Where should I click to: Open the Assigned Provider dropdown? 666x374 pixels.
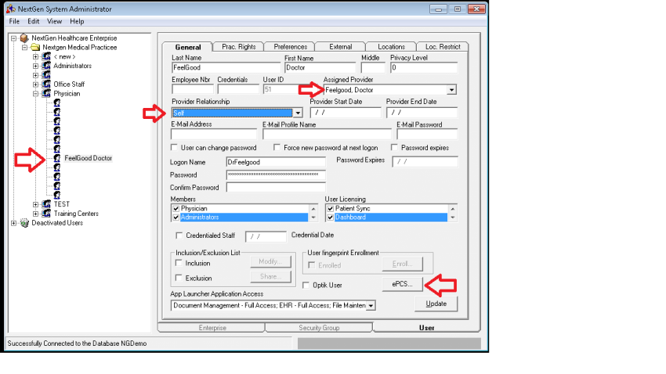[x=451, y=90]
